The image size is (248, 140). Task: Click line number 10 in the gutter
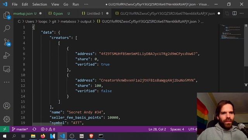[x=23, y=75]
